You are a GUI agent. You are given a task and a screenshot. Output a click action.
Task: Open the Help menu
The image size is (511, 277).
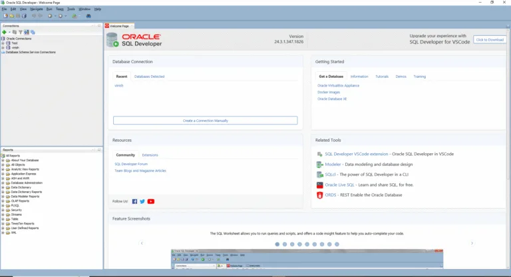(97, 9)
